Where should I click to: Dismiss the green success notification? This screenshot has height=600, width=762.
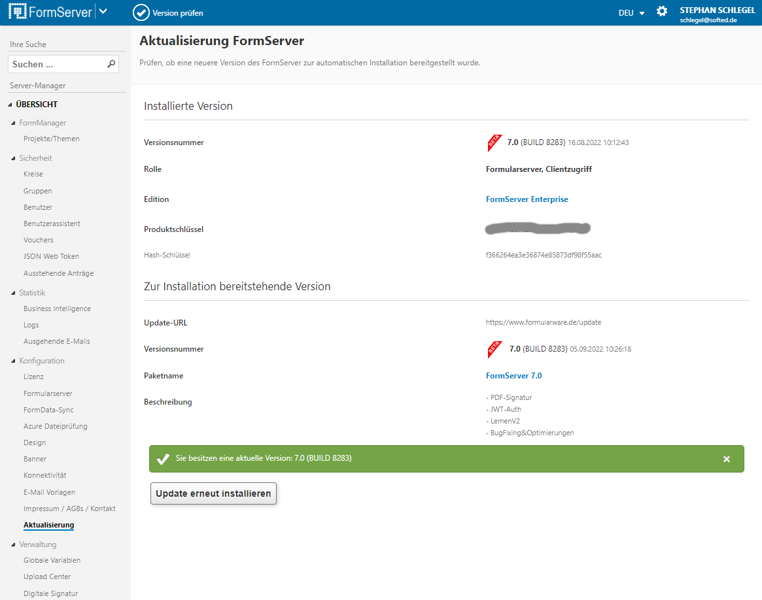tap(727, 459)
